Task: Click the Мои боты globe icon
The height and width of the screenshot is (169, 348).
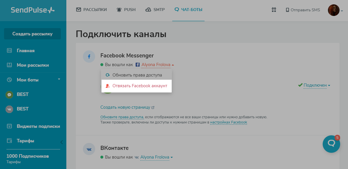Action: [x=9, y=80]
